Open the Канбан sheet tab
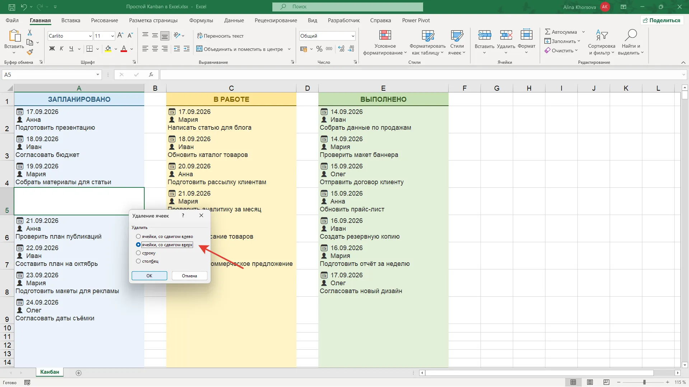 (x=50, y=372)
